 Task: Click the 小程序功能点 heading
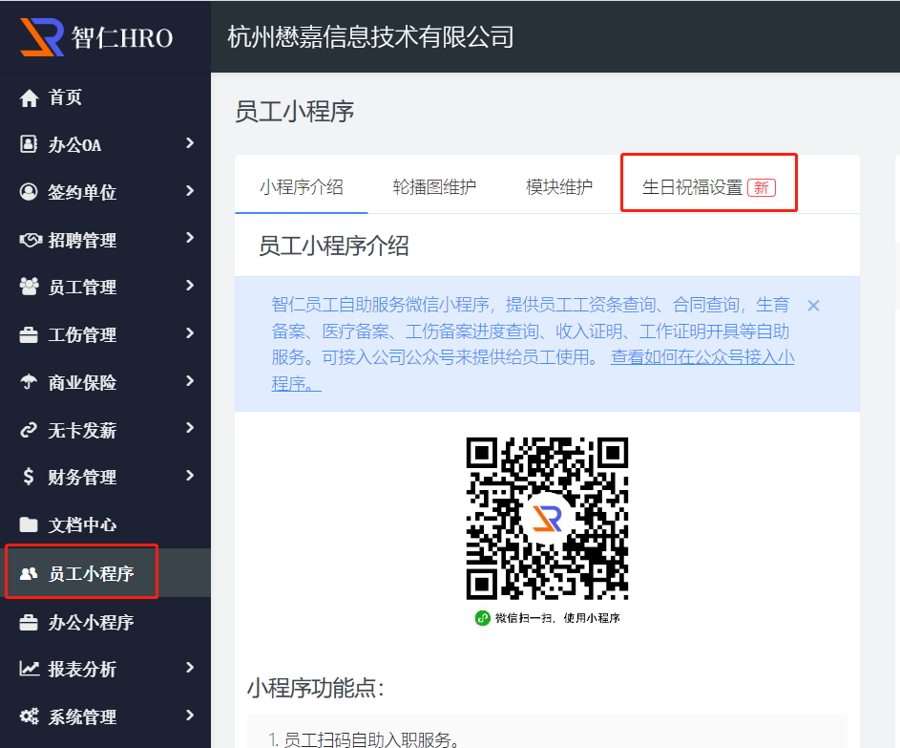[316, 688]
